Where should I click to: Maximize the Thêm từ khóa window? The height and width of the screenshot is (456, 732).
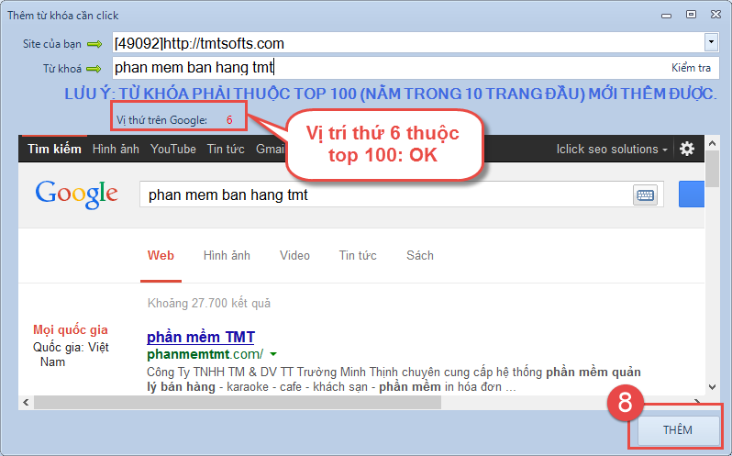pyautogui.click(x=691, y=15)
